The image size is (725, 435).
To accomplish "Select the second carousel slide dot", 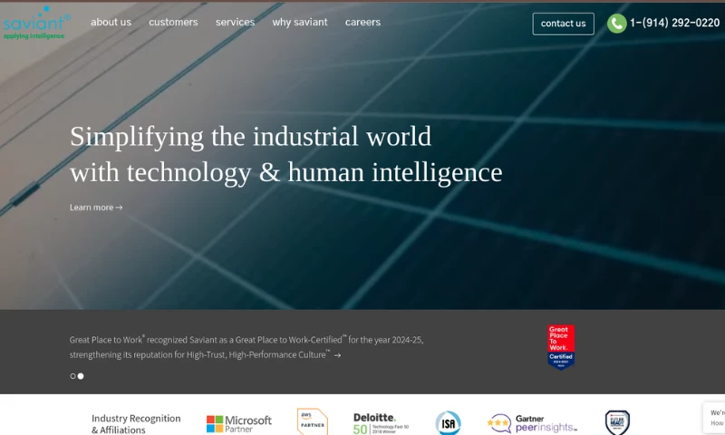I will (81, 376).
